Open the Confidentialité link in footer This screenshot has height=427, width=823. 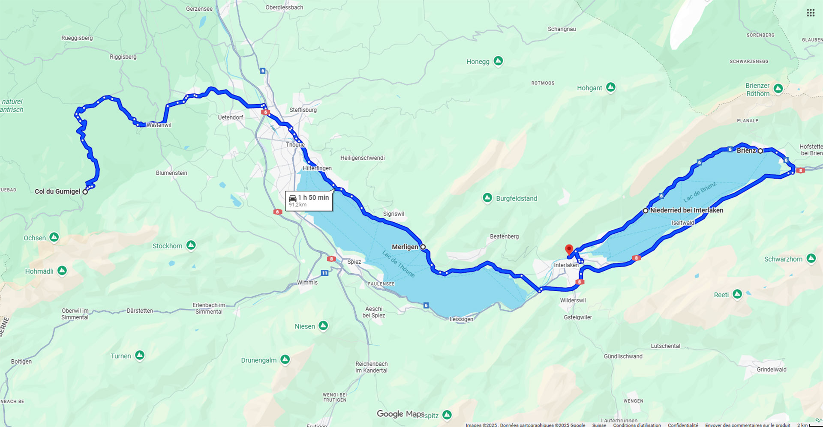683,425
